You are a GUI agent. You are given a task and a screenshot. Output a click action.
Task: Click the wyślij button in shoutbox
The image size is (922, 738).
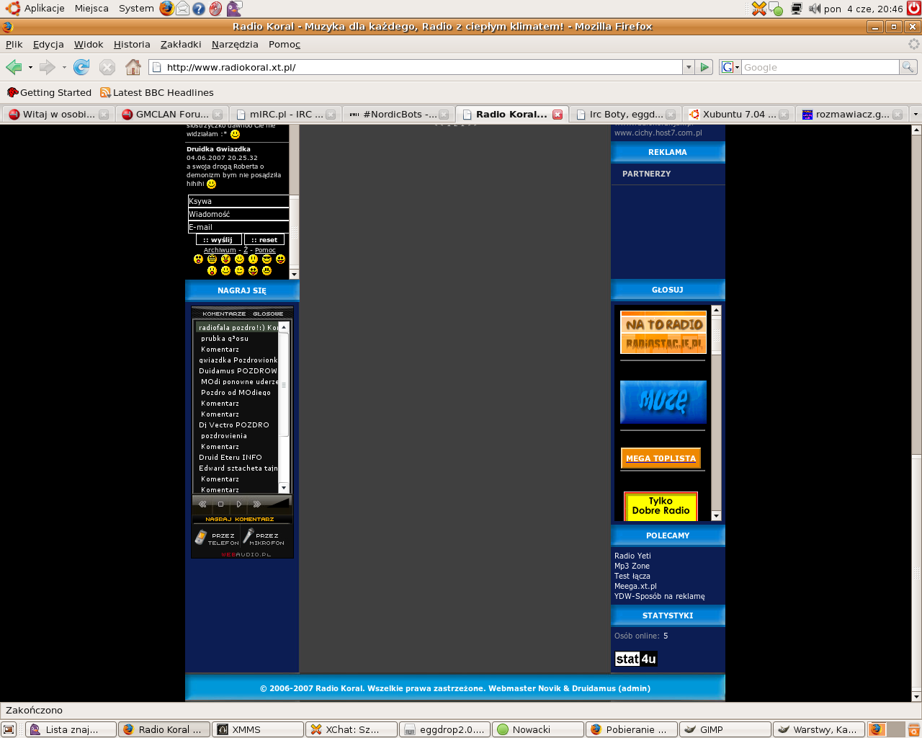pyautogui.click(x=218, y=240)
